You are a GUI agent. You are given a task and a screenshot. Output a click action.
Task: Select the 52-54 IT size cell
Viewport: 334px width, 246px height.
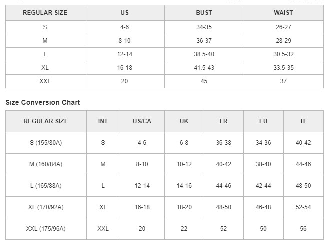pyautogui.click(x=303, y=207)
